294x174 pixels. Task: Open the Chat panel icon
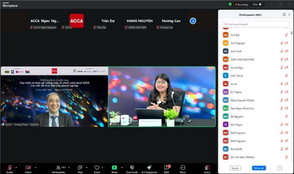pos(80,167)
